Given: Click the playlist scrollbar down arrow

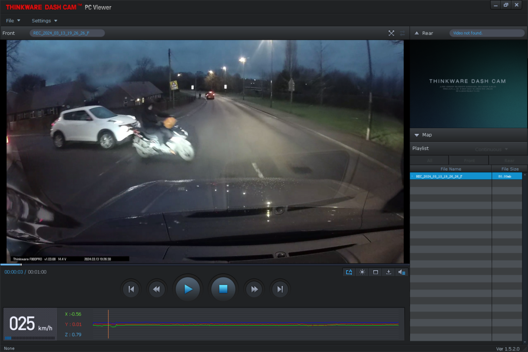Looking at the screenshot, I should coord(525,342).
